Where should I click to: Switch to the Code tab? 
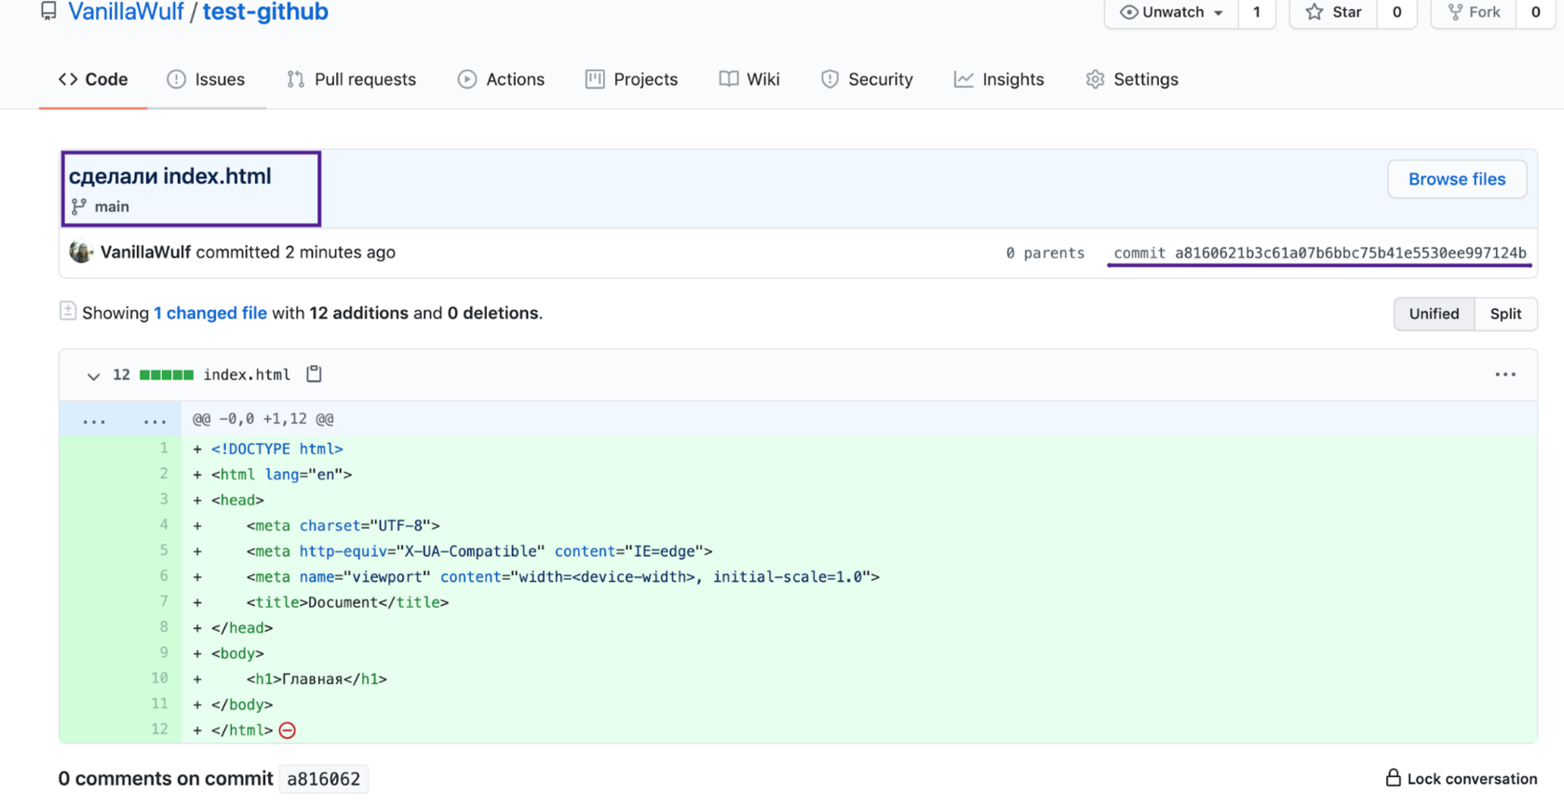(93, 79)
